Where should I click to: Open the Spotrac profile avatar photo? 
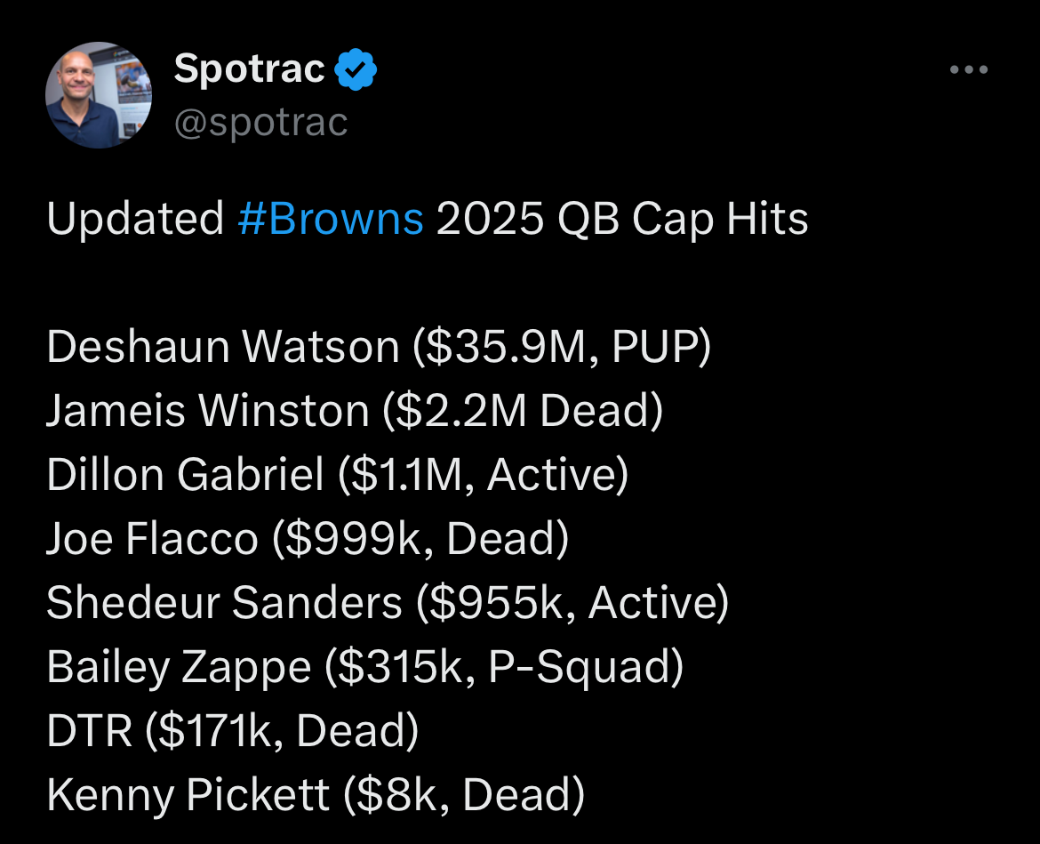point(99,95)
